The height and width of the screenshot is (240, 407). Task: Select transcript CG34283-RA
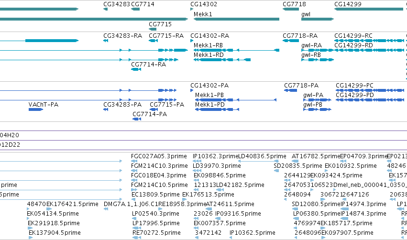(123, 36)
